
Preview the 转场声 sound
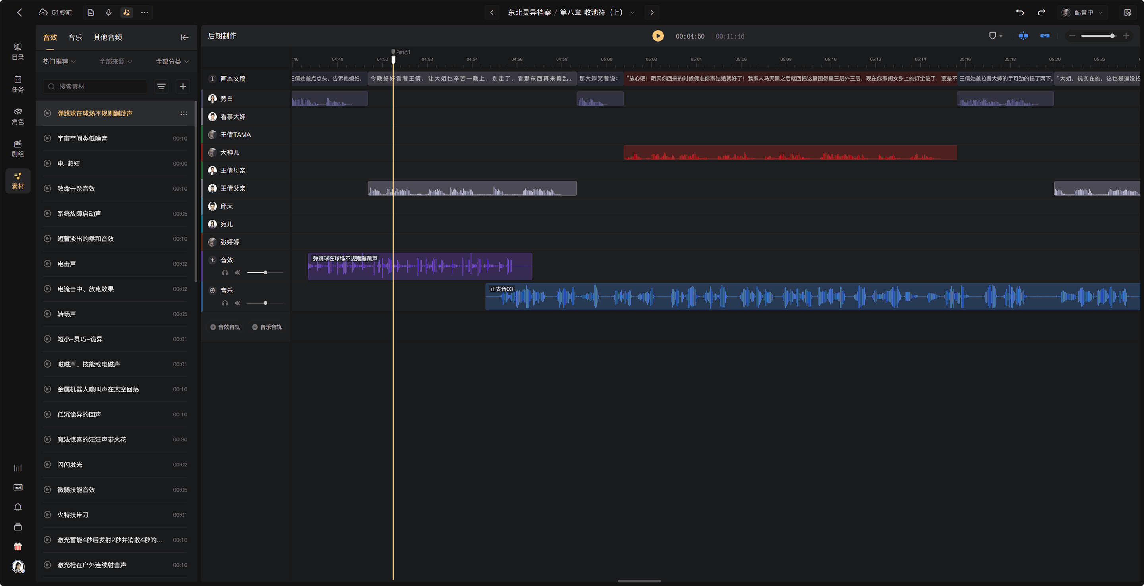click(48, 314)
